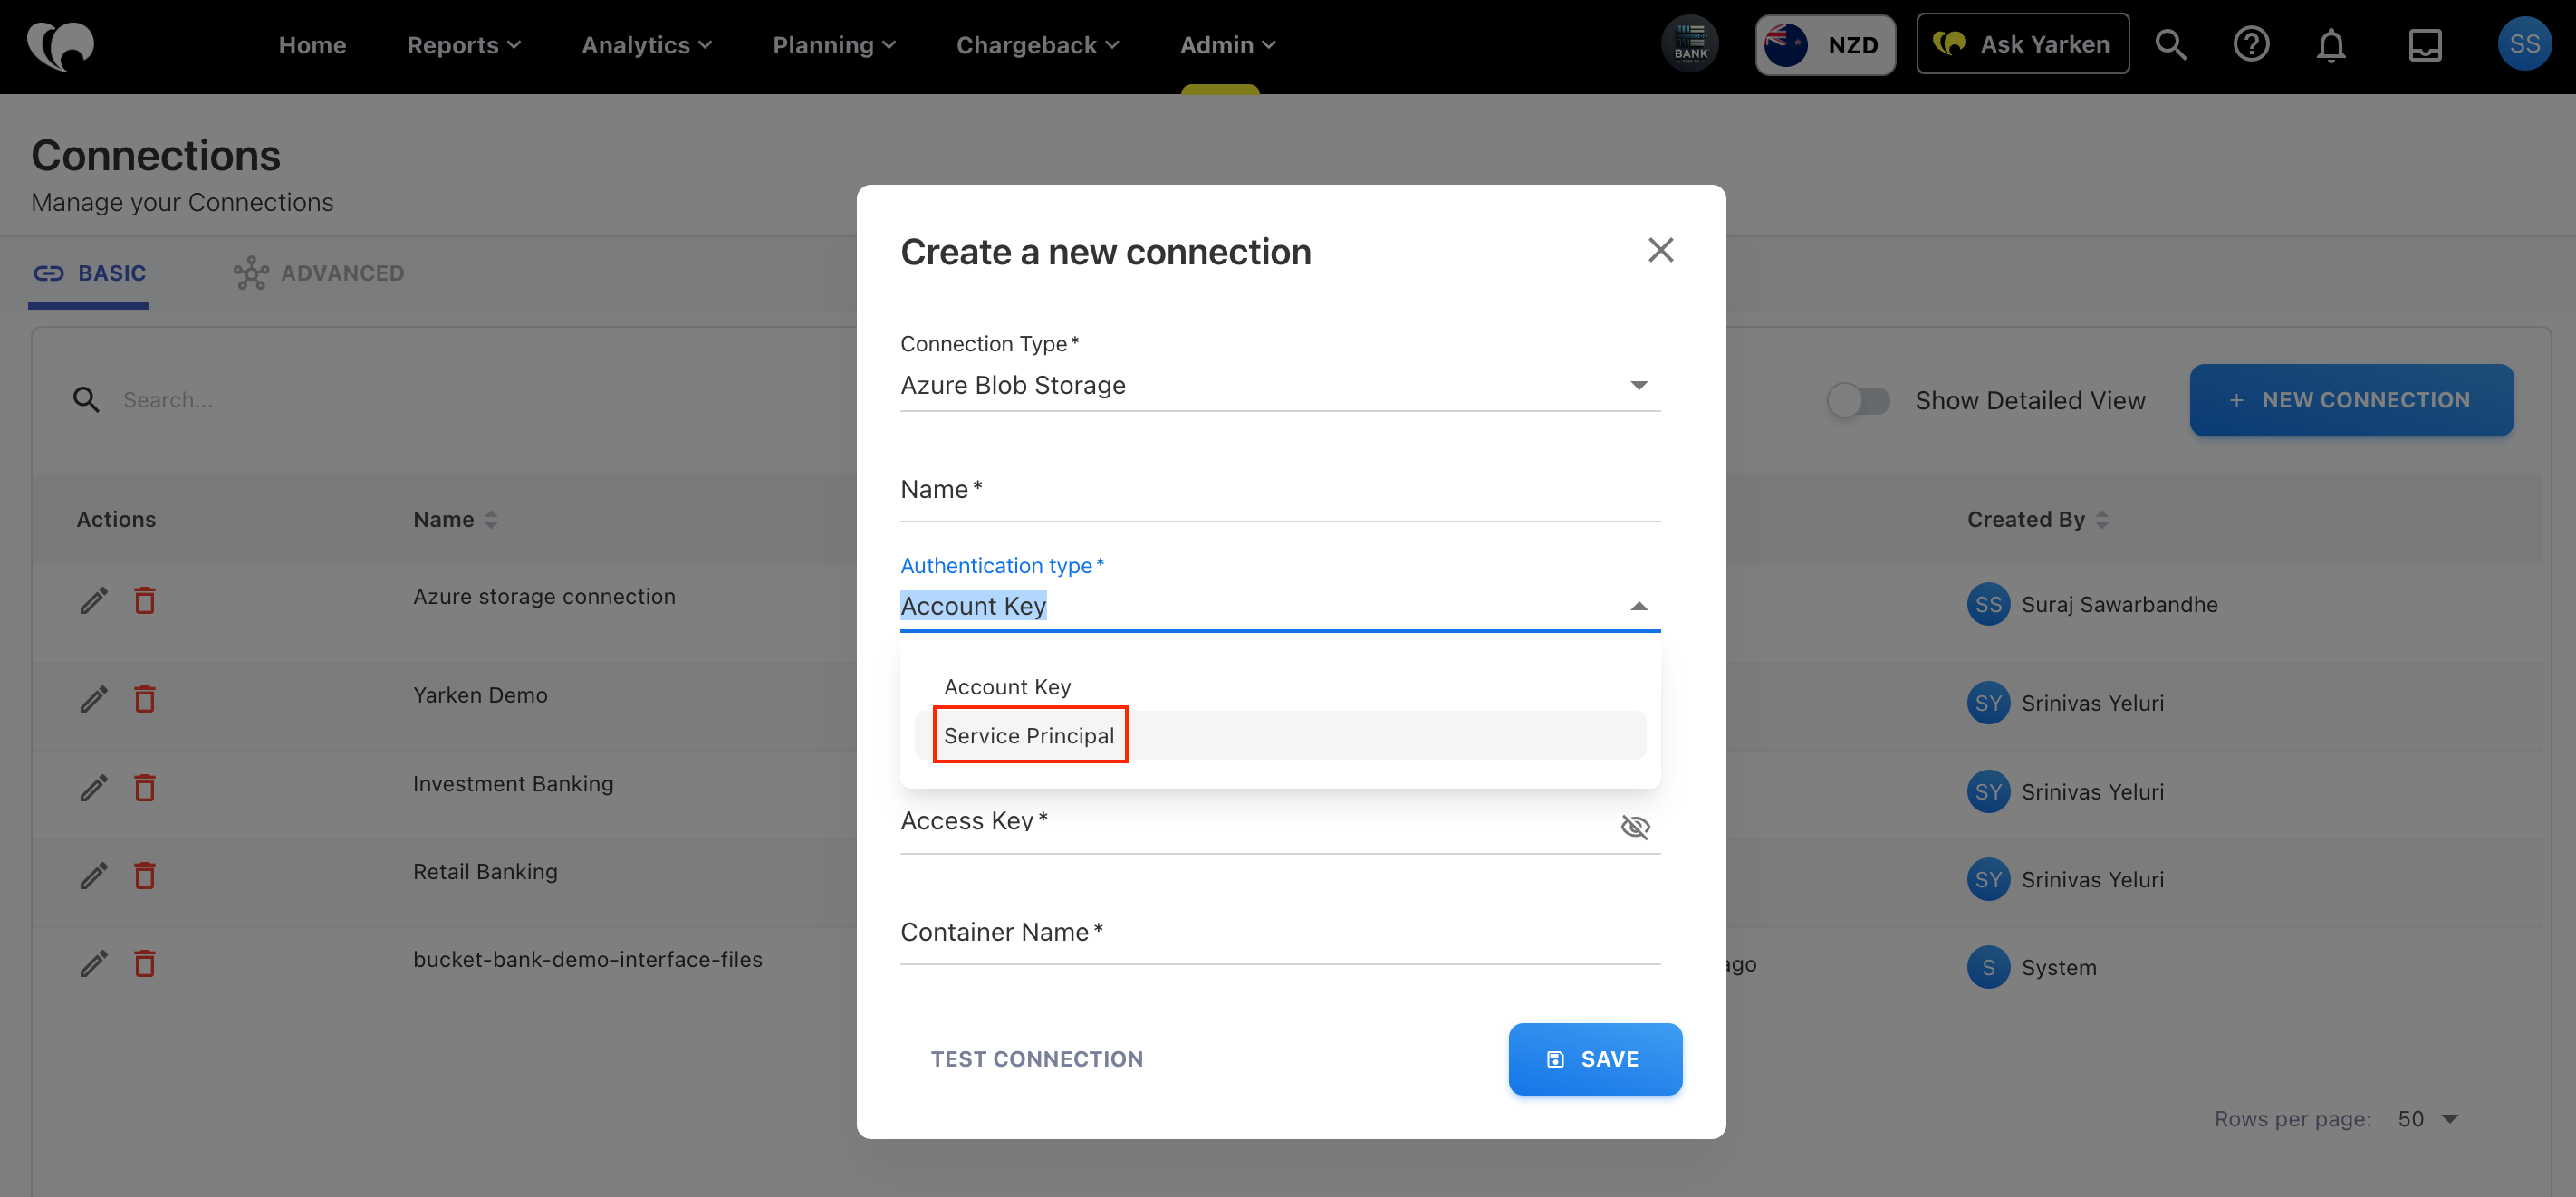This screenshot has height=1197, width=2576.
Task: Collapse the Authentication type dropdown
Action: [x=1639, y=606]
